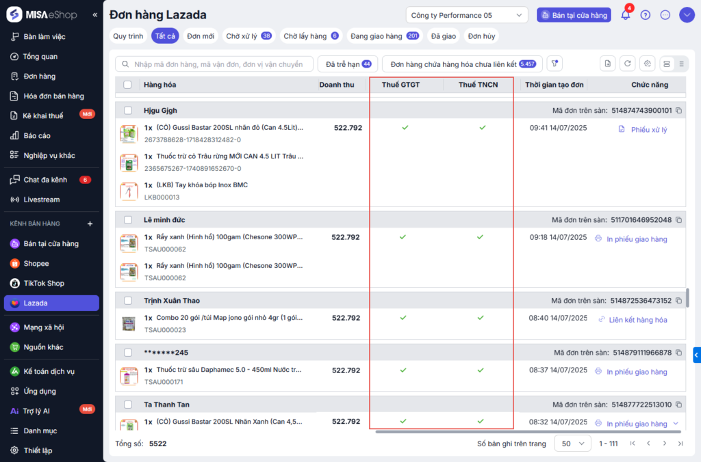Tick the select-all orders header checkbox
701x462 pixels.
pyautogui.click(x=127, y=85)
